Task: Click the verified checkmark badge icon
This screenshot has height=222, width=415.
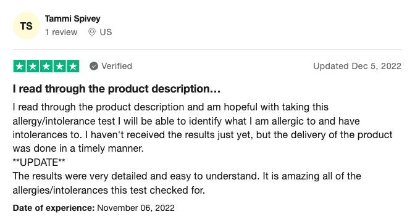Action: [x=94, y=66]
